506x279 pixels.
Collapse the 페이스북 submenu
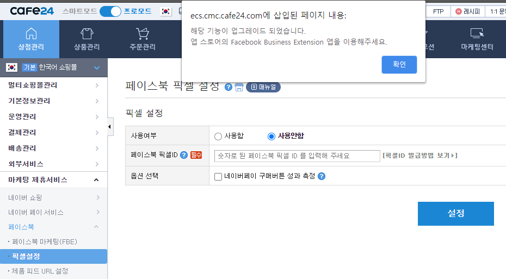[53, 227]
